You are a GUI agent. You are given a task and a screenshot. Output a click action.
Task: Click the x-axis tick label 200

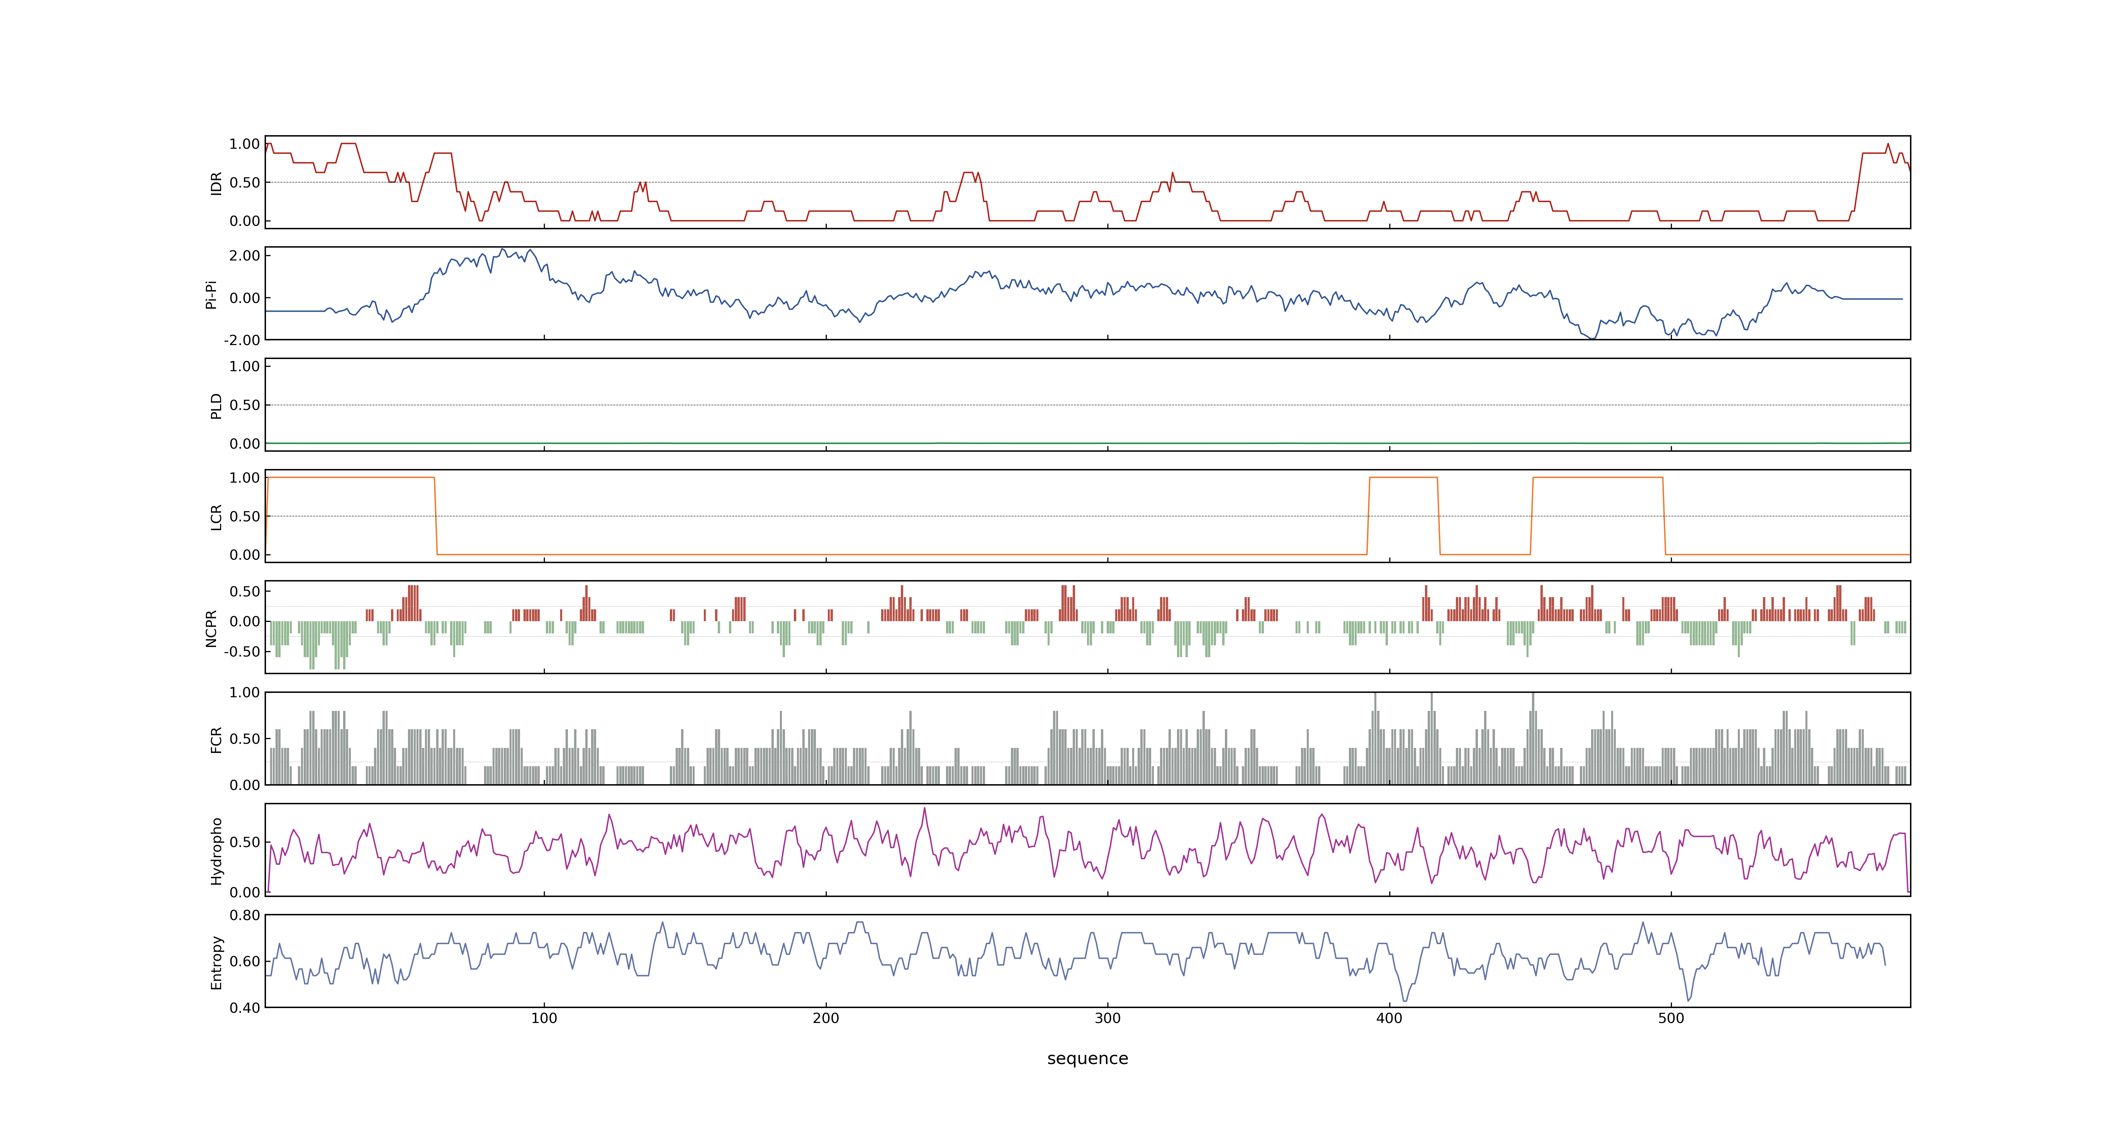[x=826, y=1018]
